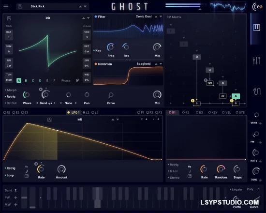Image resolution: width=266 pixels, height=213 pixels.
Task: Select operator D button under waveform
Action: [40, 80]
